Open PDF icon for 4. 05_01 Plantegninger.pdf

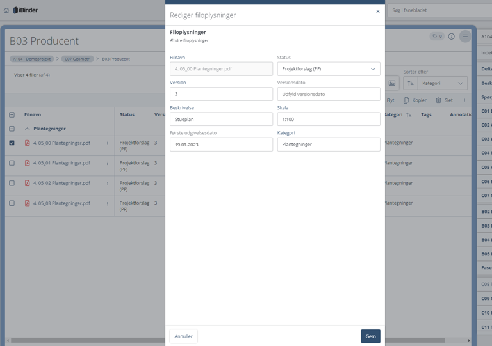pos(27,163)
